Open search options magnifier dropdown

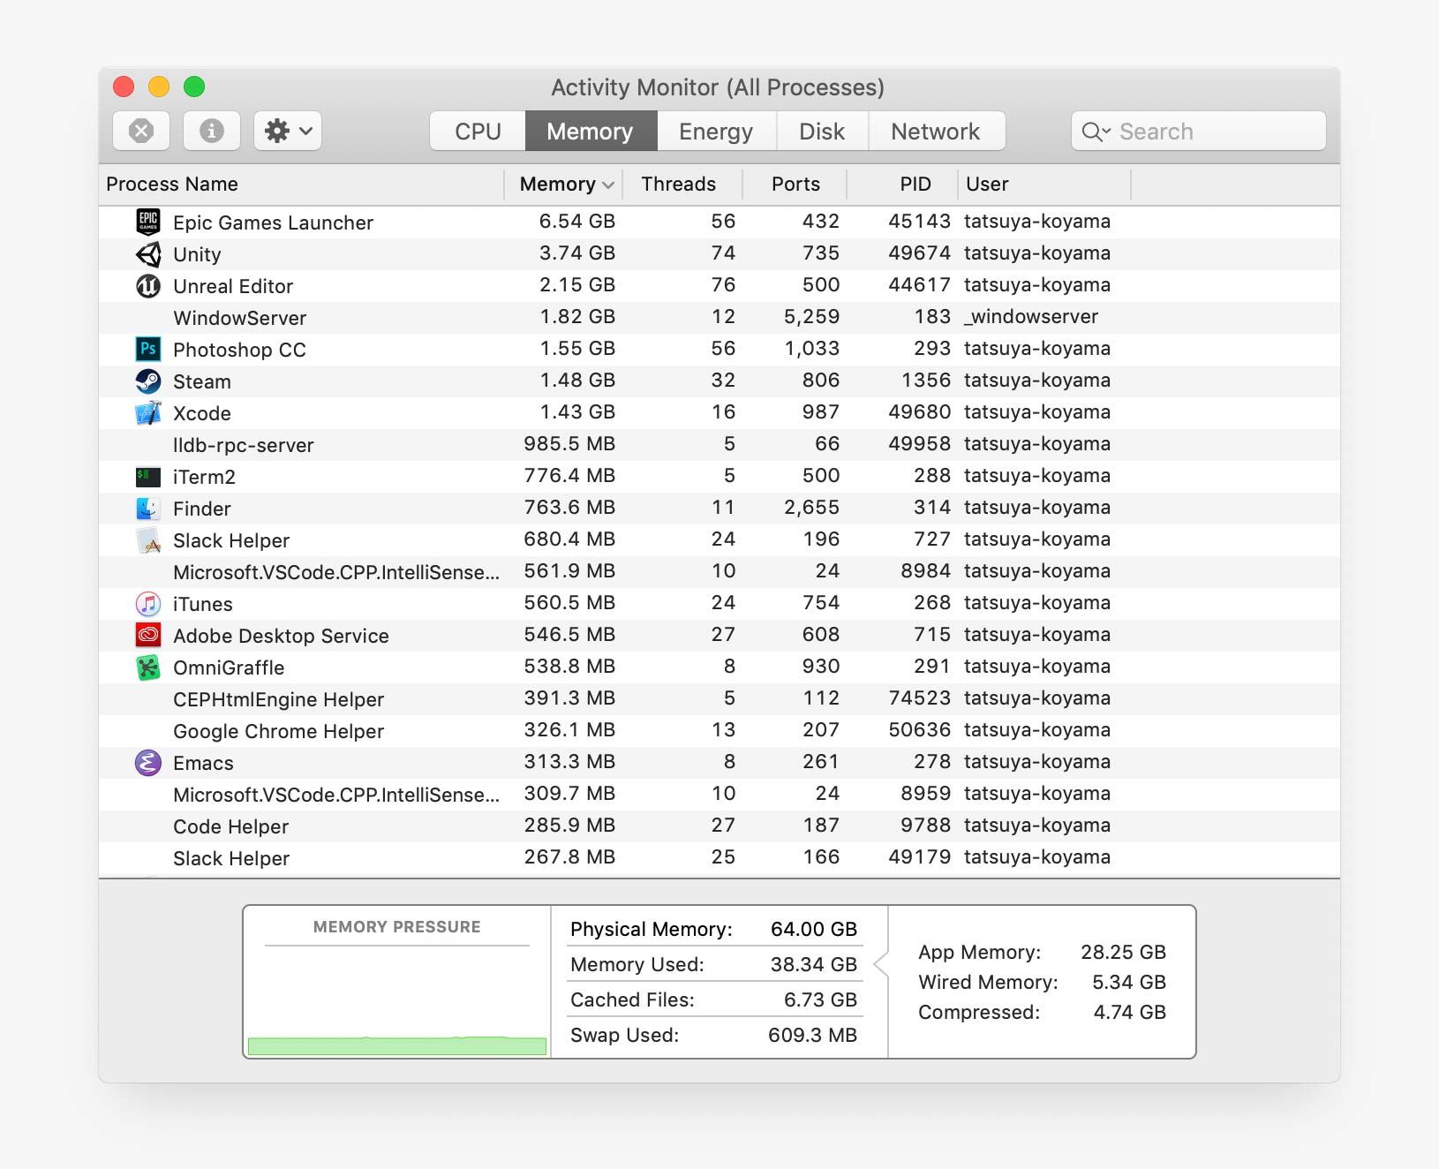point(1096,132)
